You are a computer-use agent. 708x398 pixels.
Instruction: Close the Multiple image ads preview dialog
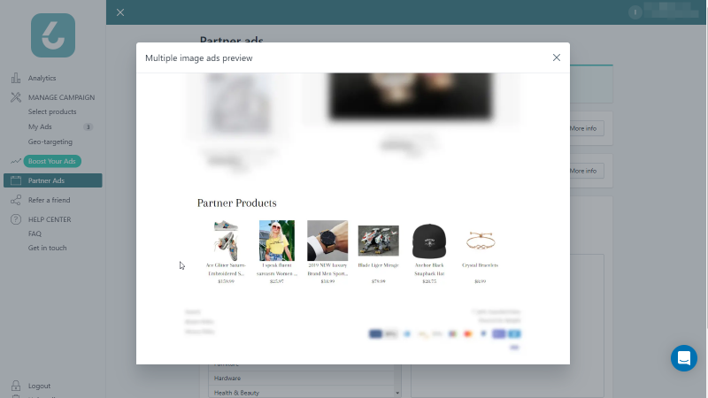pyautogui.click(x=557, y=57)
